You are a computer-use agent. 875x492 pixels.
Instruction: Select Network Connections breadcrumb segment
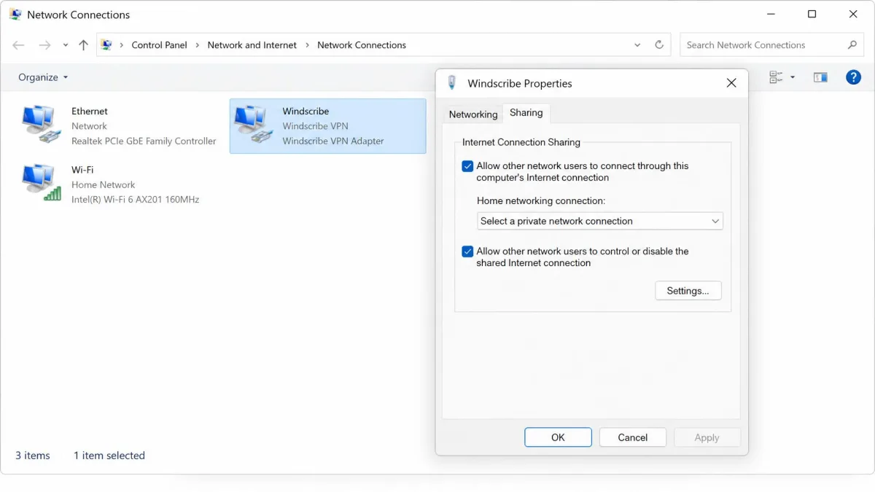pyautogui.click(x=362, y=45)
